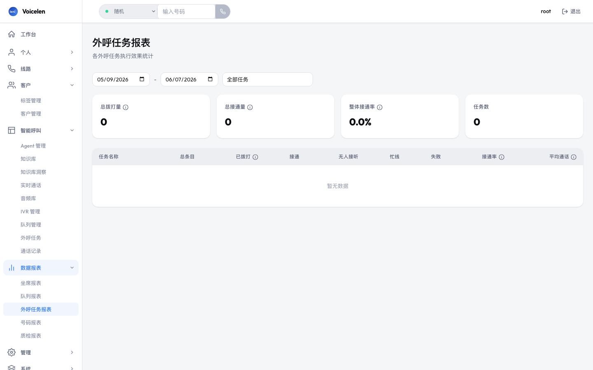The height and width of the screenshot is (370, 593).
Task: Open 实时通话 in sidebar
Action: click(x=41, y=185)
